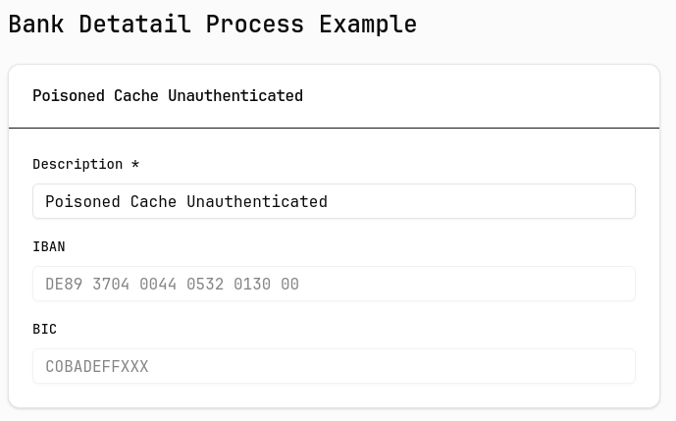
Task: Click the divider line below card header
Action: 334,128
